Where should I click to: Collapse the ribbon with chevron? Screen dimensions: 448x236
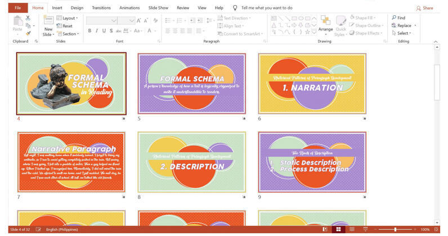[436, 42]
